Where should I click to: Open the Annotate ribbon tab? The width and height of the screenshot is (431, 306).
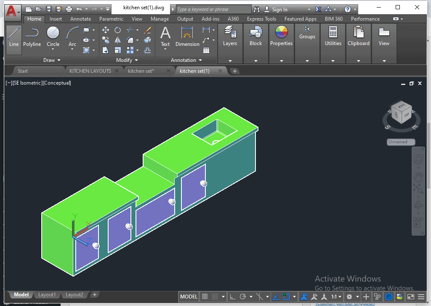pos(80,19)
